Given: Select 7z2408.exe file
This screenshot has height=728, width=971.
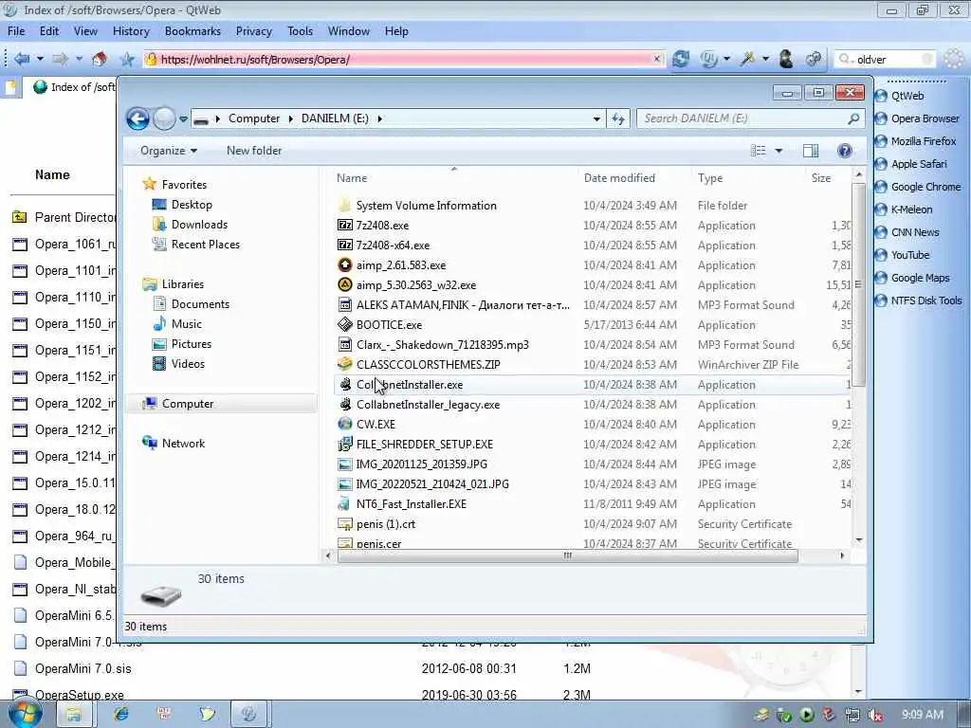Looking at the screenshot, I should coord(382,226).
